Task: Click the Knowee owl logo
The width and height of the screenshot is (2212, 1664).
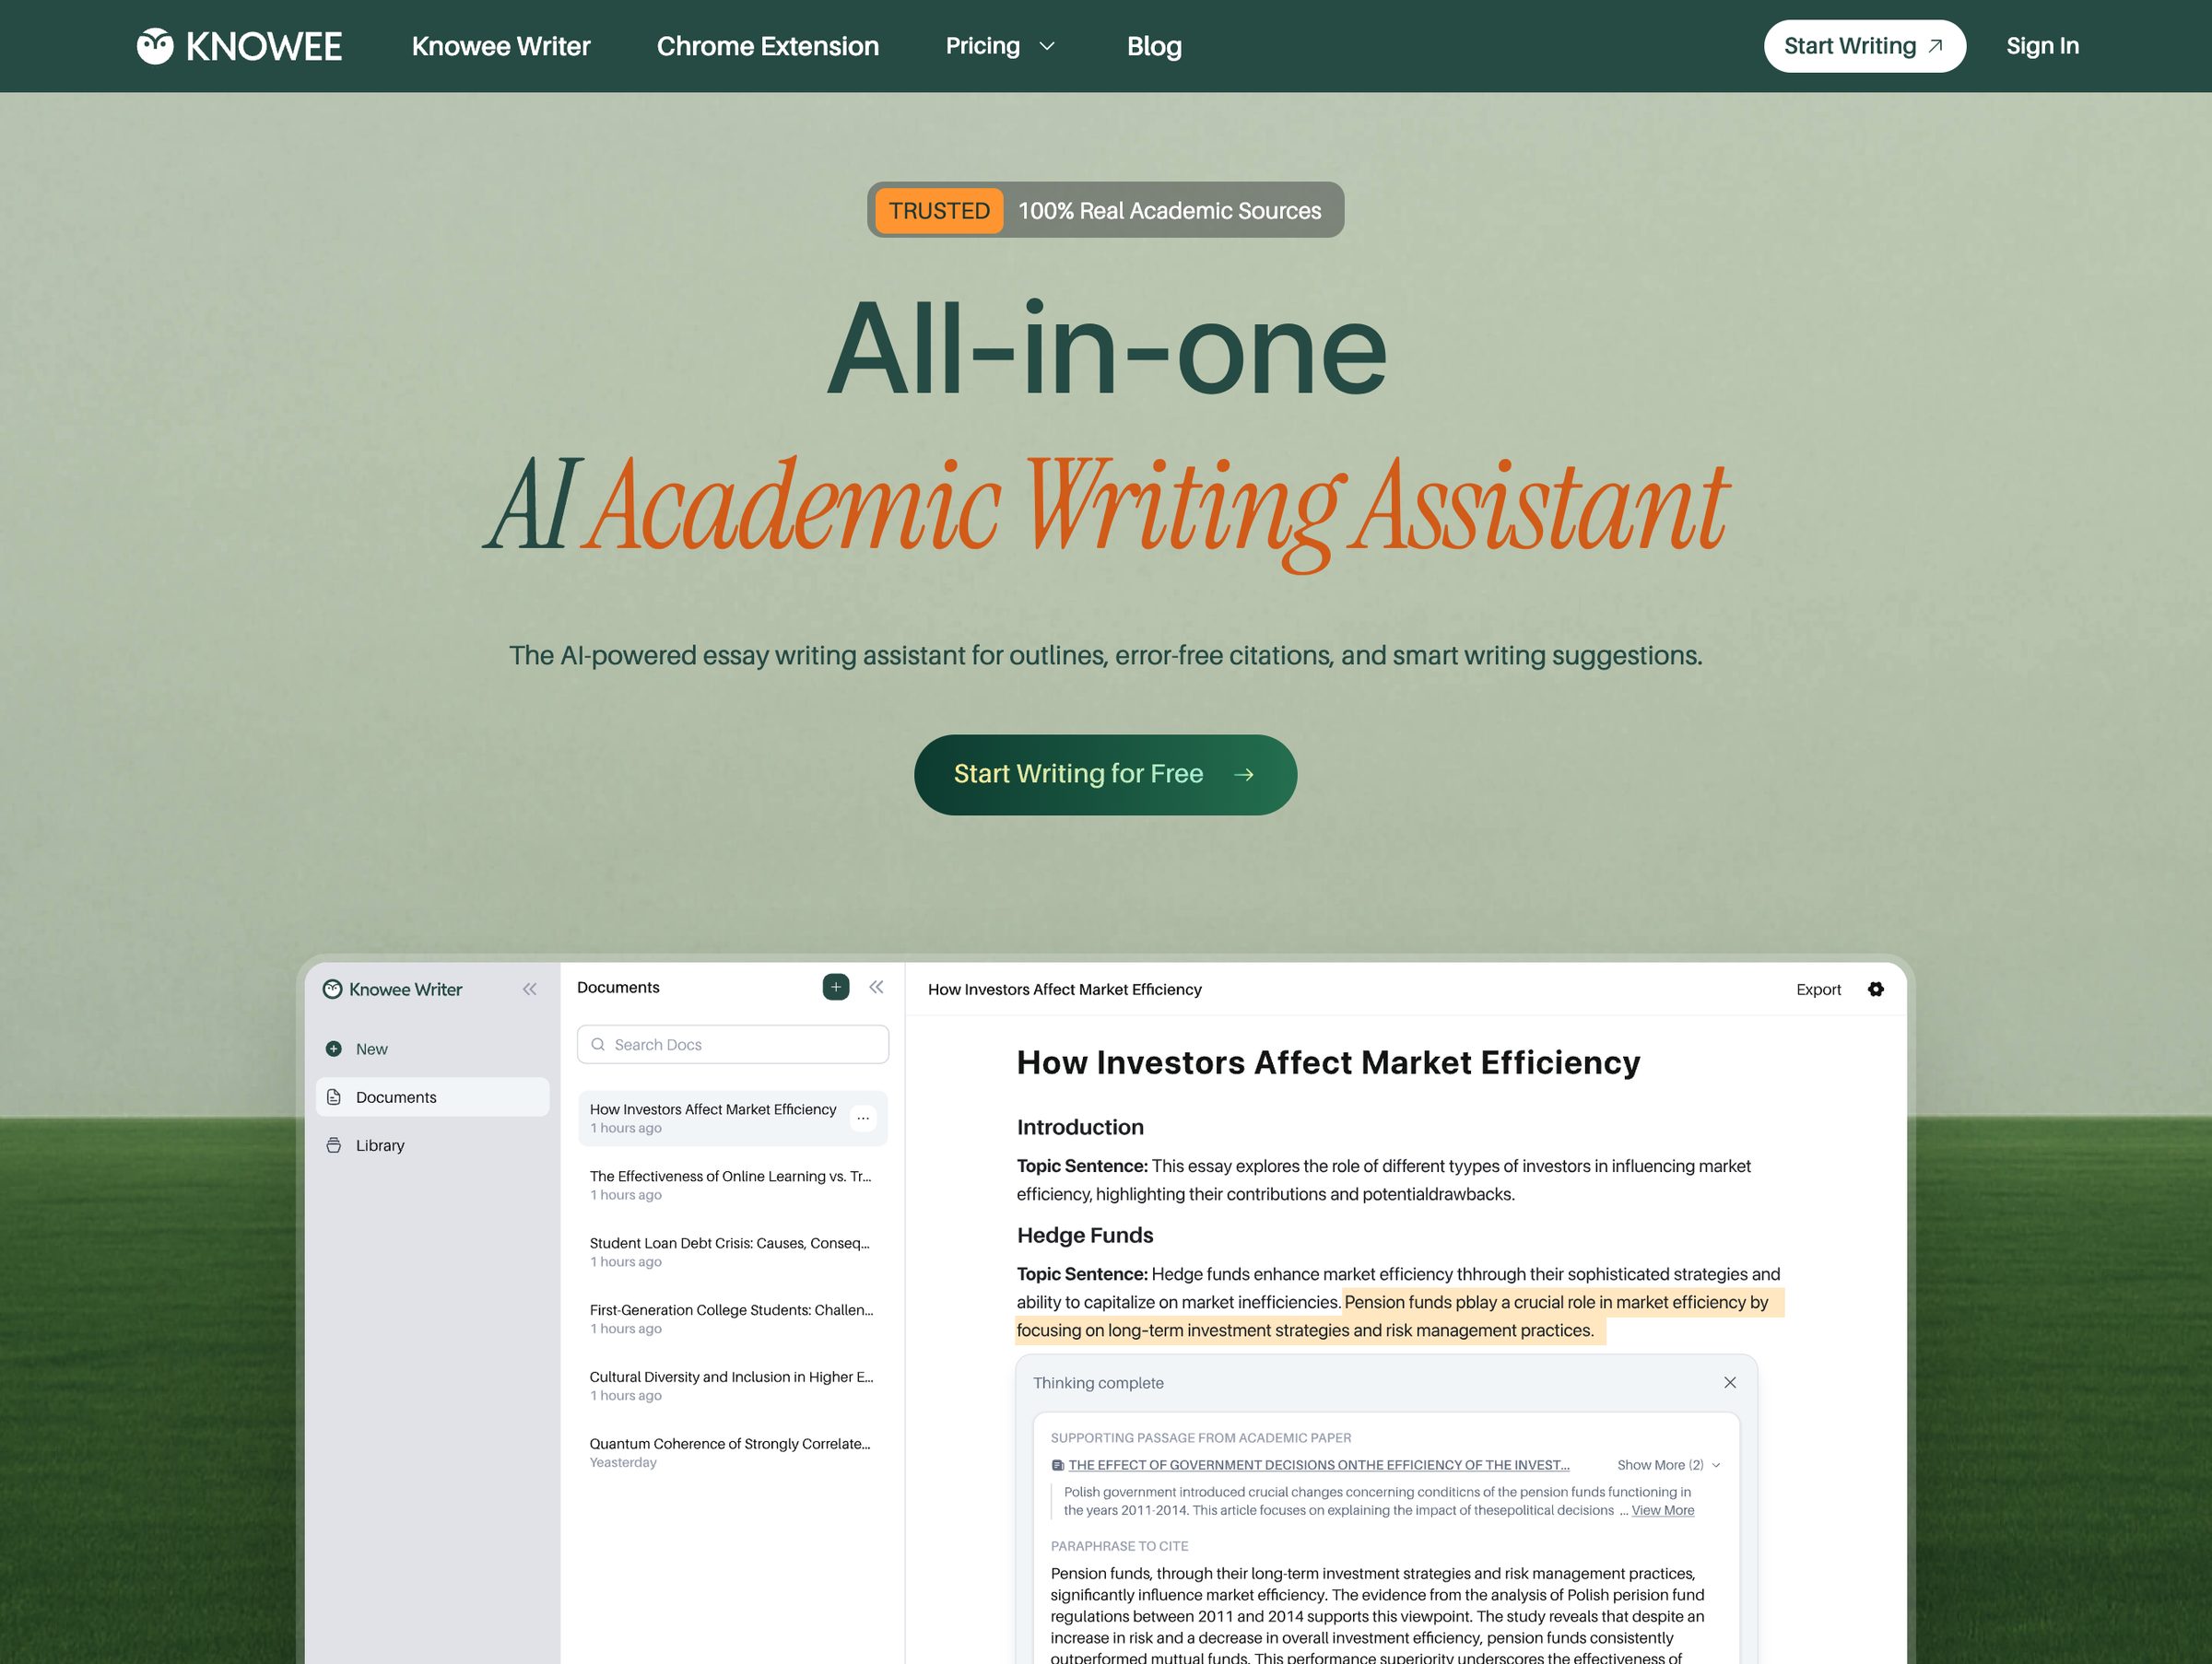Action: tap(156, 45)
